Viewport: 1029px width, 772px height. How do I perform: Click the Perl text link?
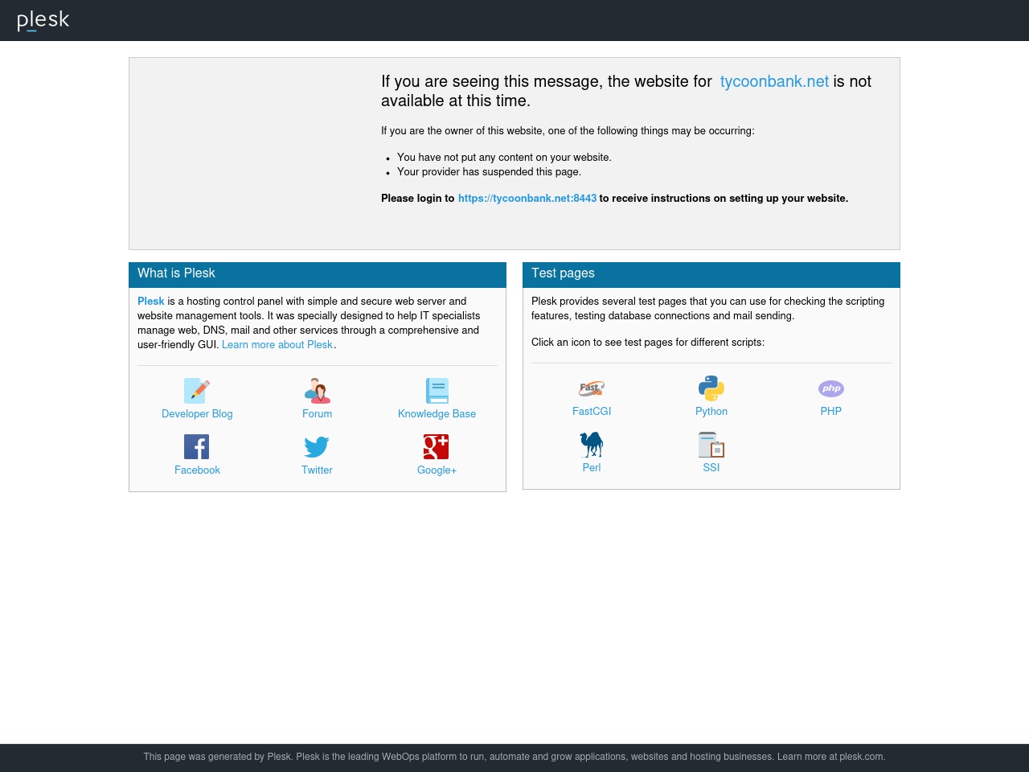[592, 468]
